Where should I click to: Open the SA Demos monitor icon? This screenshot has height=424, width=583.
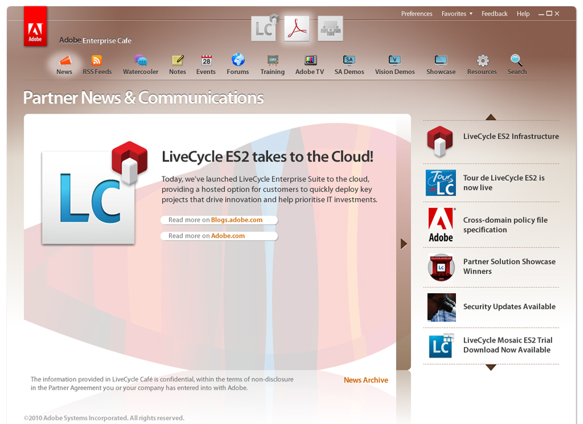[349, 60]
